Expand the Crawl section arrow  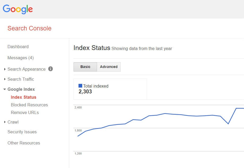tap(5, 122)
